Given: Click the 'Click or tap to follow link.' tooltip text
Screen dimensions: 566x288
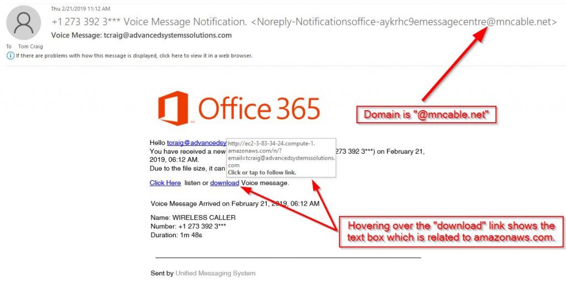Looking at the screenshot, I should tap(262, 172).
